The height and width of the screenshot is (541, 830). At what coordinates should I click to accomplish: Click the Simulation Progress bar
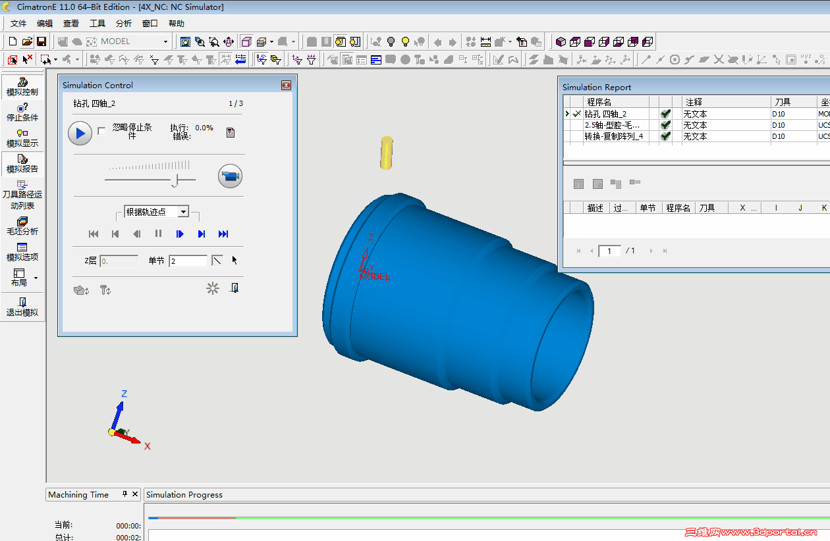489,518
